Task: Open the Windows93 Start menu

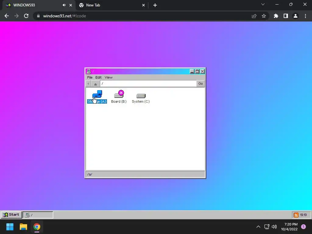Action: (x=11, y=215)
